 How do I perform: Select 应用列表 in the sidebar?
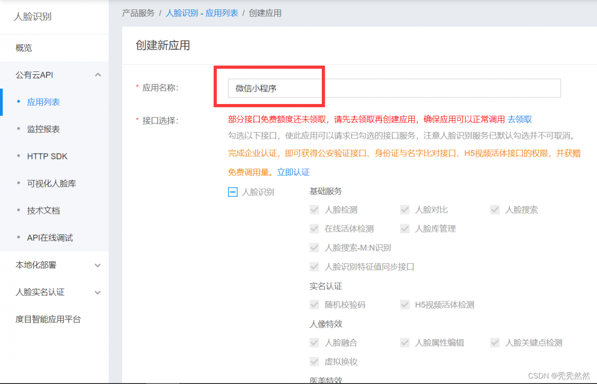43,102
